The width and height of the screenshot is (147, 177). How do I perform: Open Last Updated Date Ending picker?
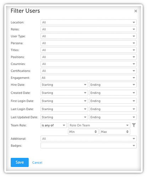coord(113,117)
